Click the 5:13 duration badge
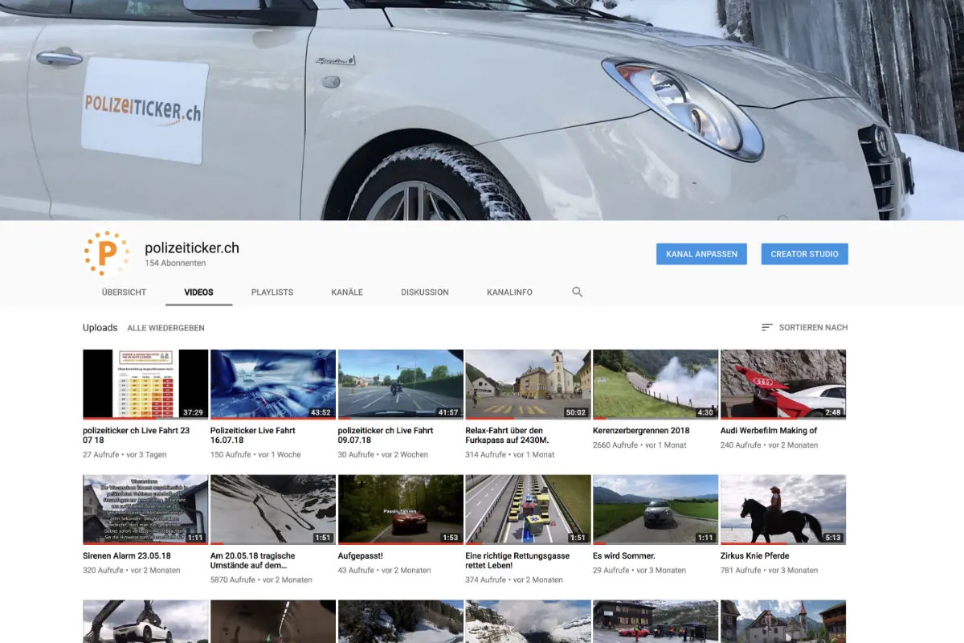Viewport: 964px width, 643px height. click(833, 538)
